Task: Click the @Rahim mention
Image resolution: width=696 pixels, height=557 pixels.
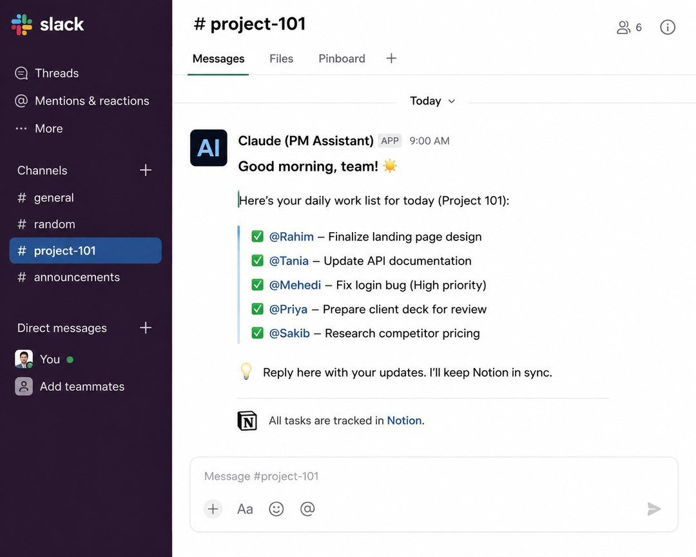Action: [291, 237]
